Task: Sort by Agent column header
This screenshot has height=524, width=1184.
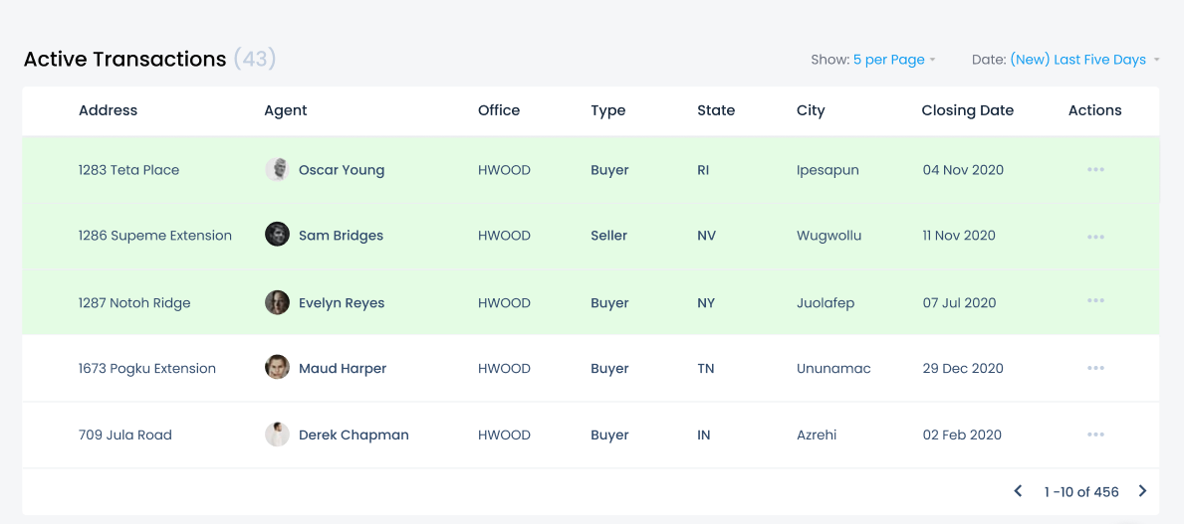Action: click(x=286, y=110)
